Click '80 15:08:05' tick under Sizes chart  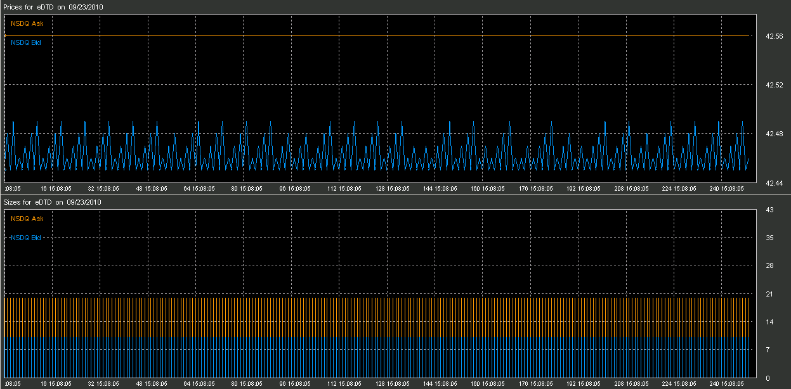tap(247, 384)
